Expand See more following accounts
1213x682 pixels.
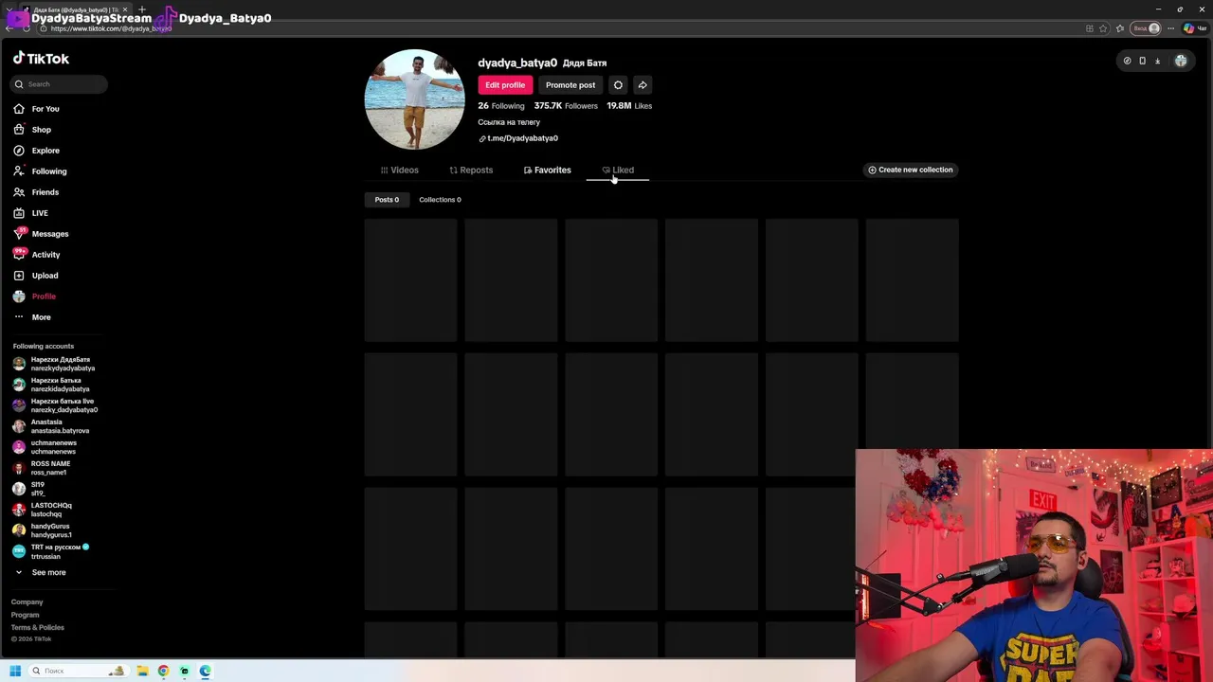tap(40, 572)
